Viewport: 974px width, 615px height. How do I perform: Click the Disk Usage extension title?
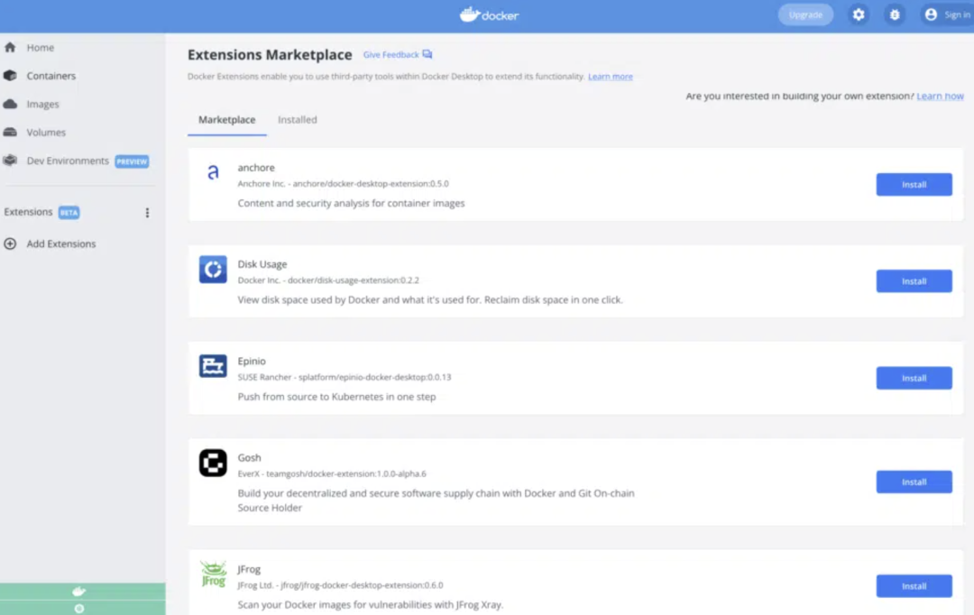[262, 264]
